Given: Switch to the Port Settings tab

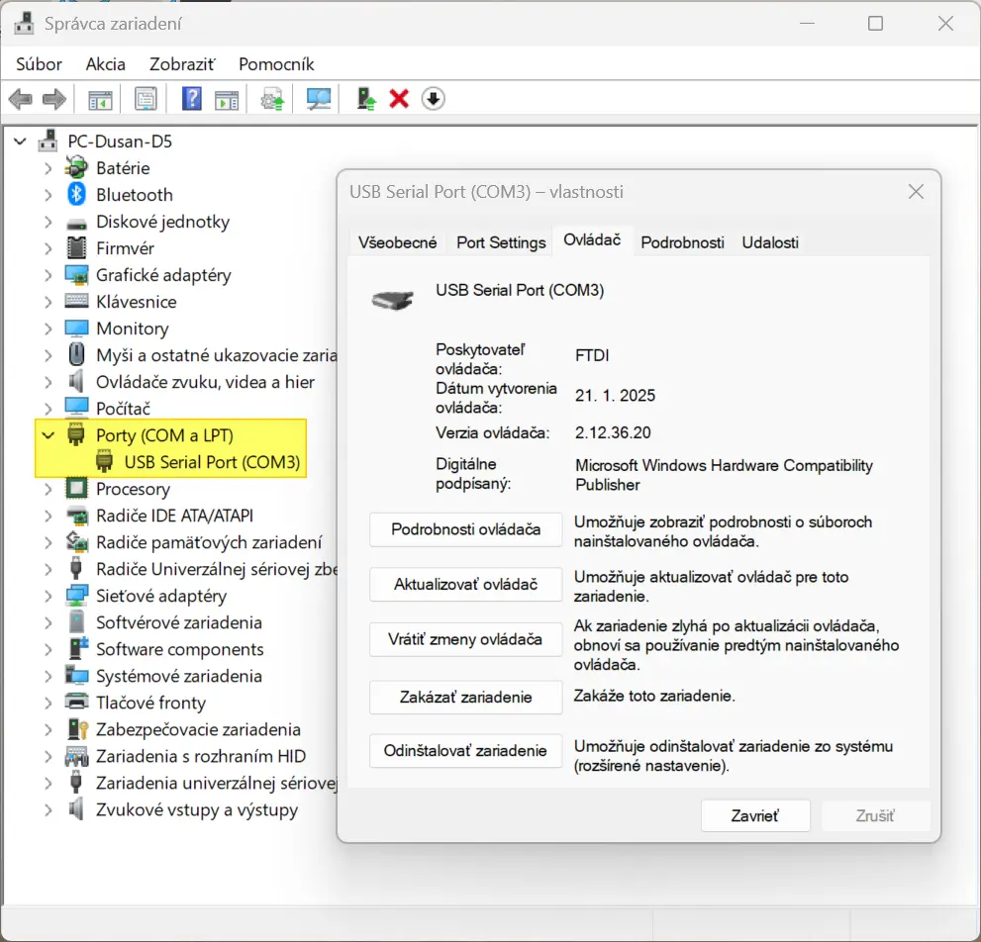Looking at the screenshot, I should [x=500, y=241].
